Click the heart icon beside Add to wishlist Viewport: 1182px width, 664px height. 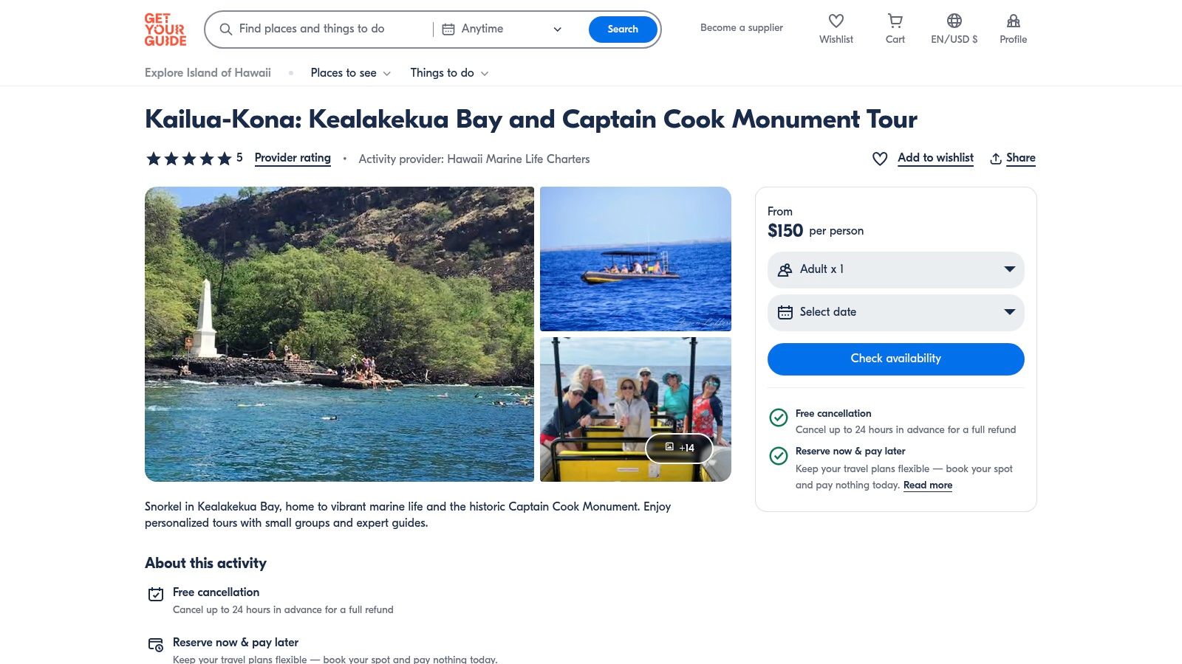(x=879, y=158)
